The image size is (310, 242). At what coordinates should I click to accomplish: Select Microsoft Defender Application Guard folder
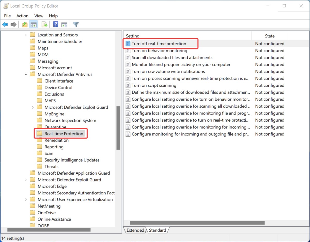point(74,173)
